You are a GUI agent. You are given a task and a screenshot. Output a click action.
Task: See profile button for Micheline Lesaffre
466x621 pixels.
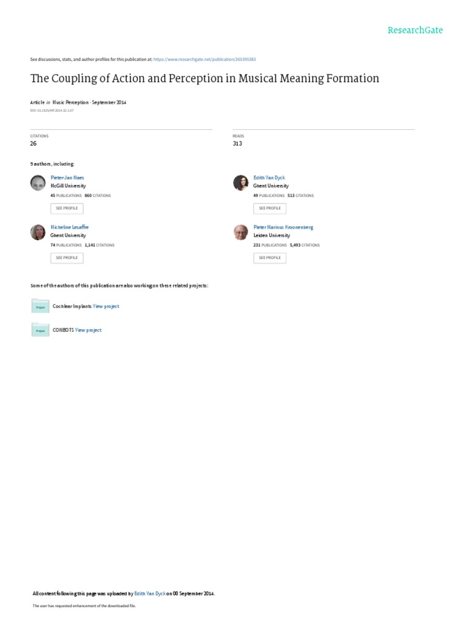point(67,258)
